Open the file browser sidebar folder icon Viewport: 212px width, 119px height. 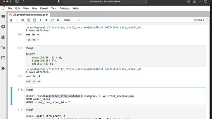pos(3,16)
